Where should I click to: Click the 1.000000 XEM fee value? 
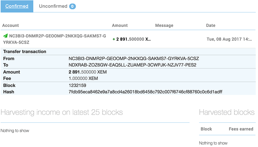coord(83,78)
